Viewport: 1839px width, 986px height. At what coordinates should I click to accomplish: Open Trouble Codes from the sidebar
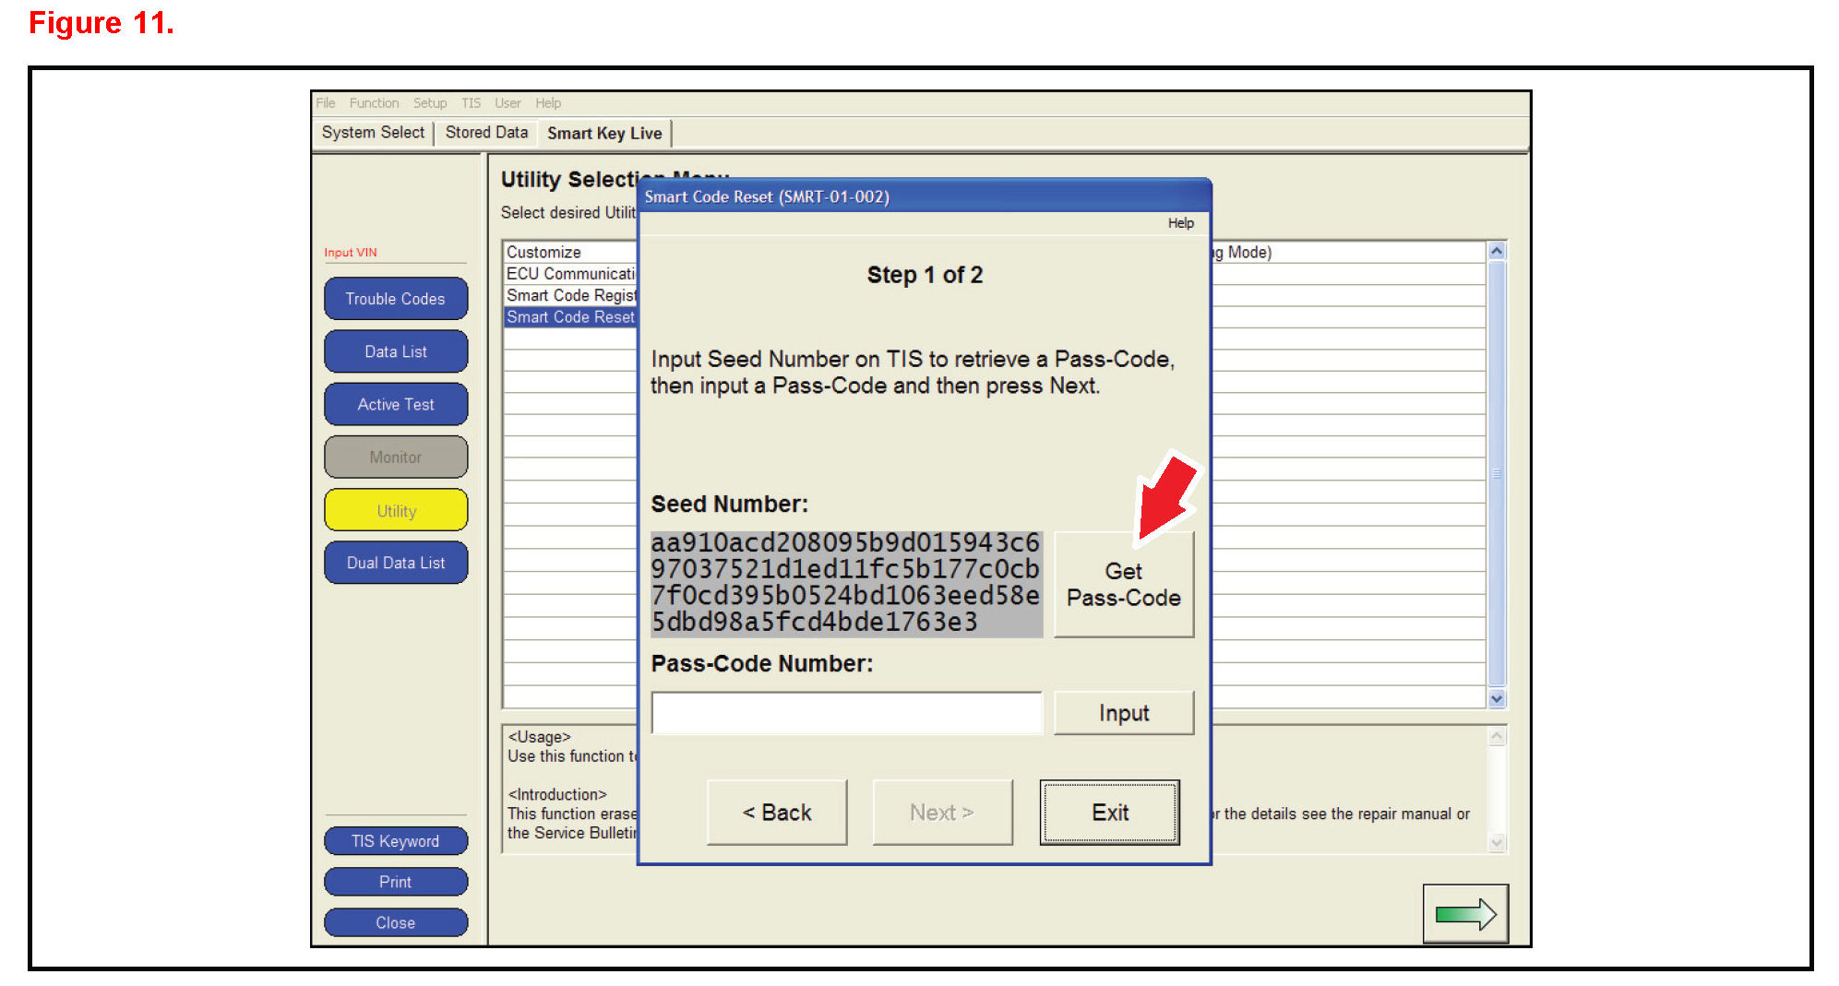click(x=396, y=299)
